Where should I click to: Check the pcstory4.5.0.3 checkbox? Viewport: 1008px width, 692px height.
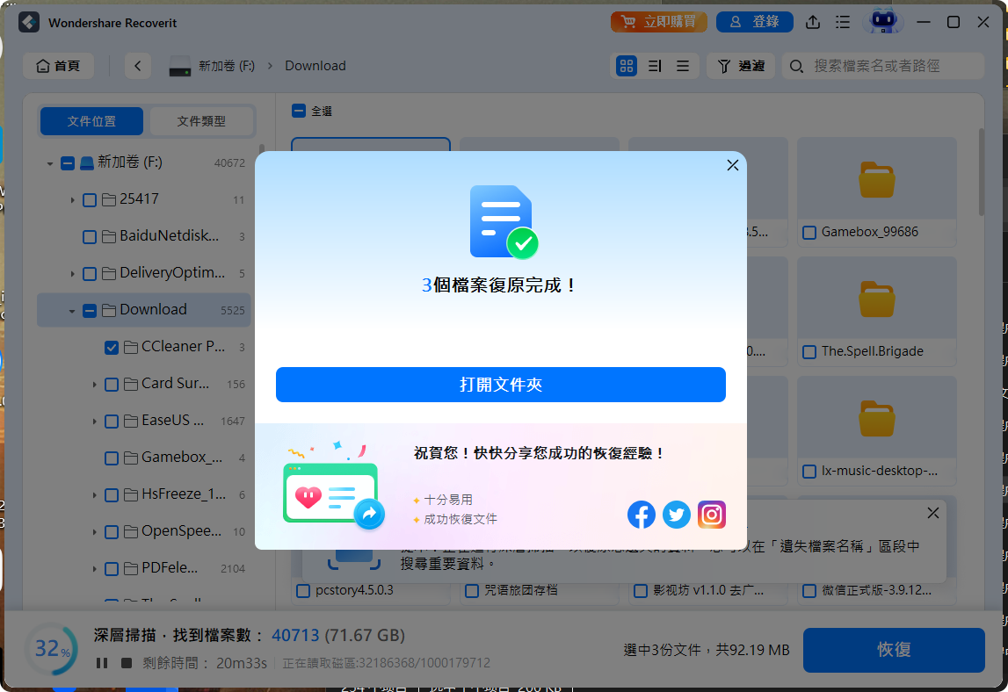303,590
